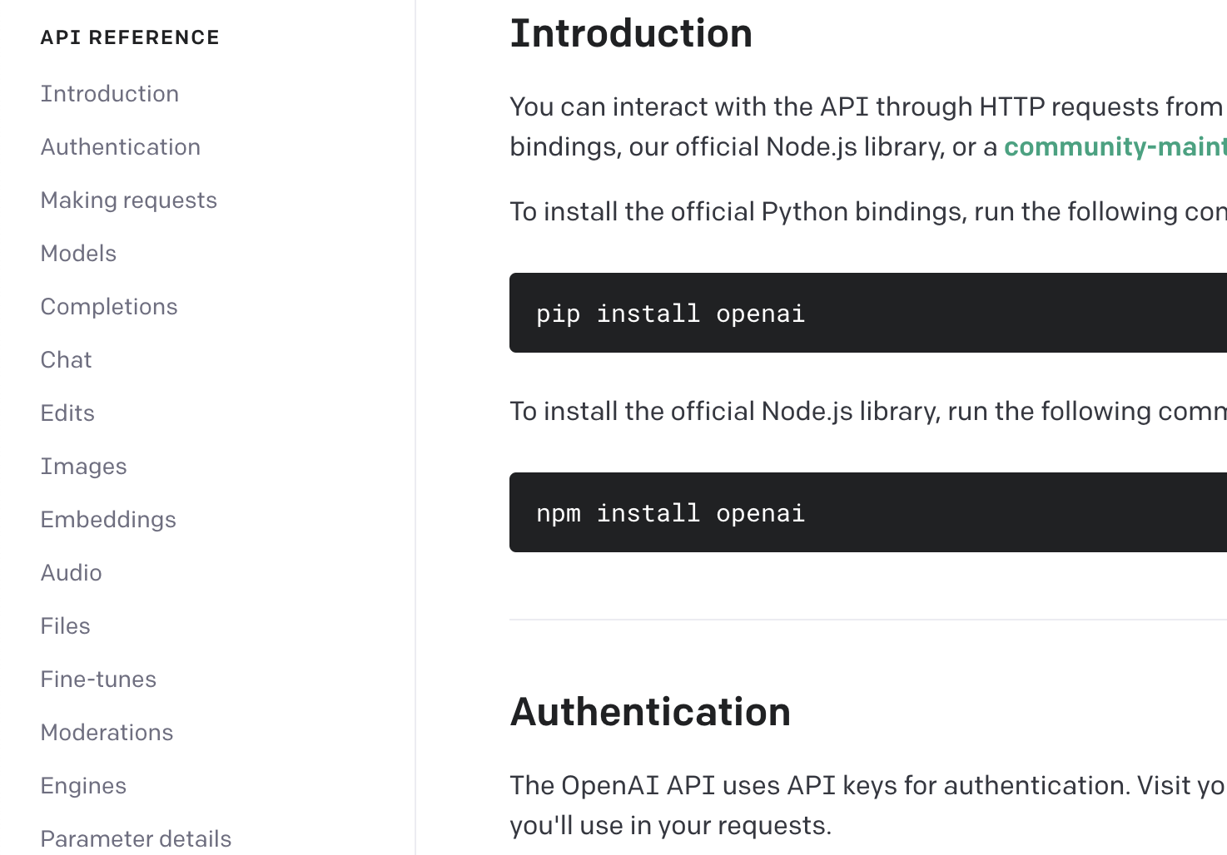1227x855 pixels.
Task: Open the Completions reference
Action: 109,307
